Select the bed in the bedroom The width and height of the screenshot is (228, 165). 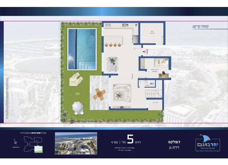(161, 62)
